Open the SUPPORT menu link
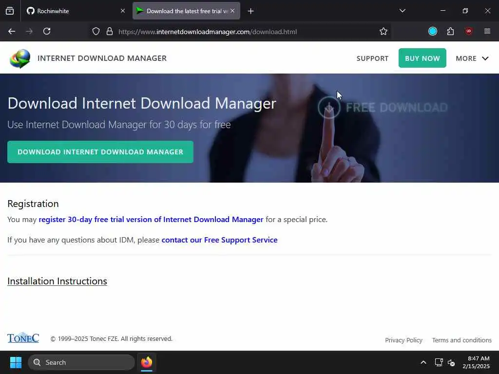This screenshot has width=499, height=374. click(372, 58)
